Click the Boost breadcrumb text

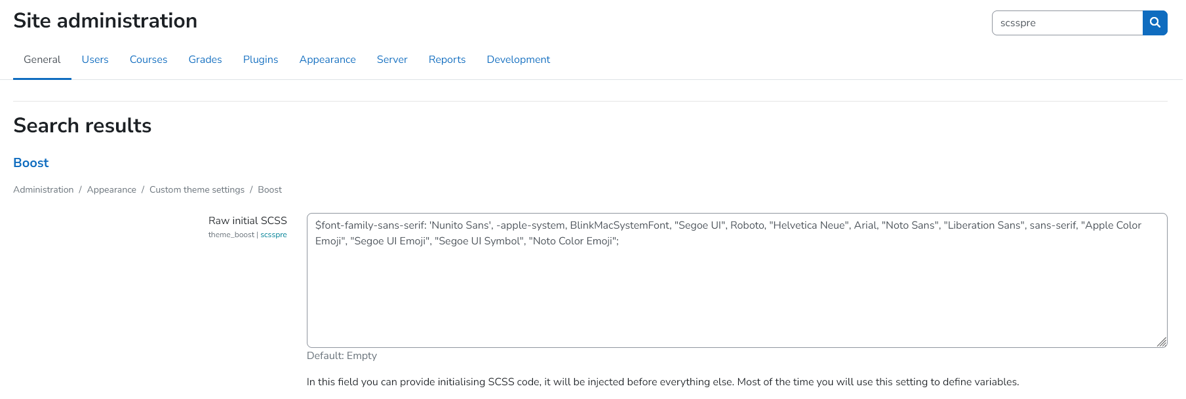[269, 190]
